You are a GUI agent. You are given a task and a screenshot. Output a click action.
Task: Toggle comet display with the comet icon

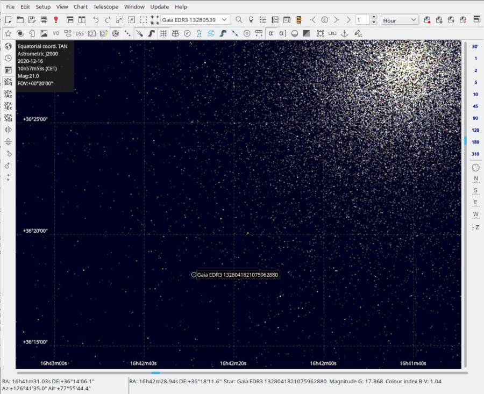click(x=139, y=33)
